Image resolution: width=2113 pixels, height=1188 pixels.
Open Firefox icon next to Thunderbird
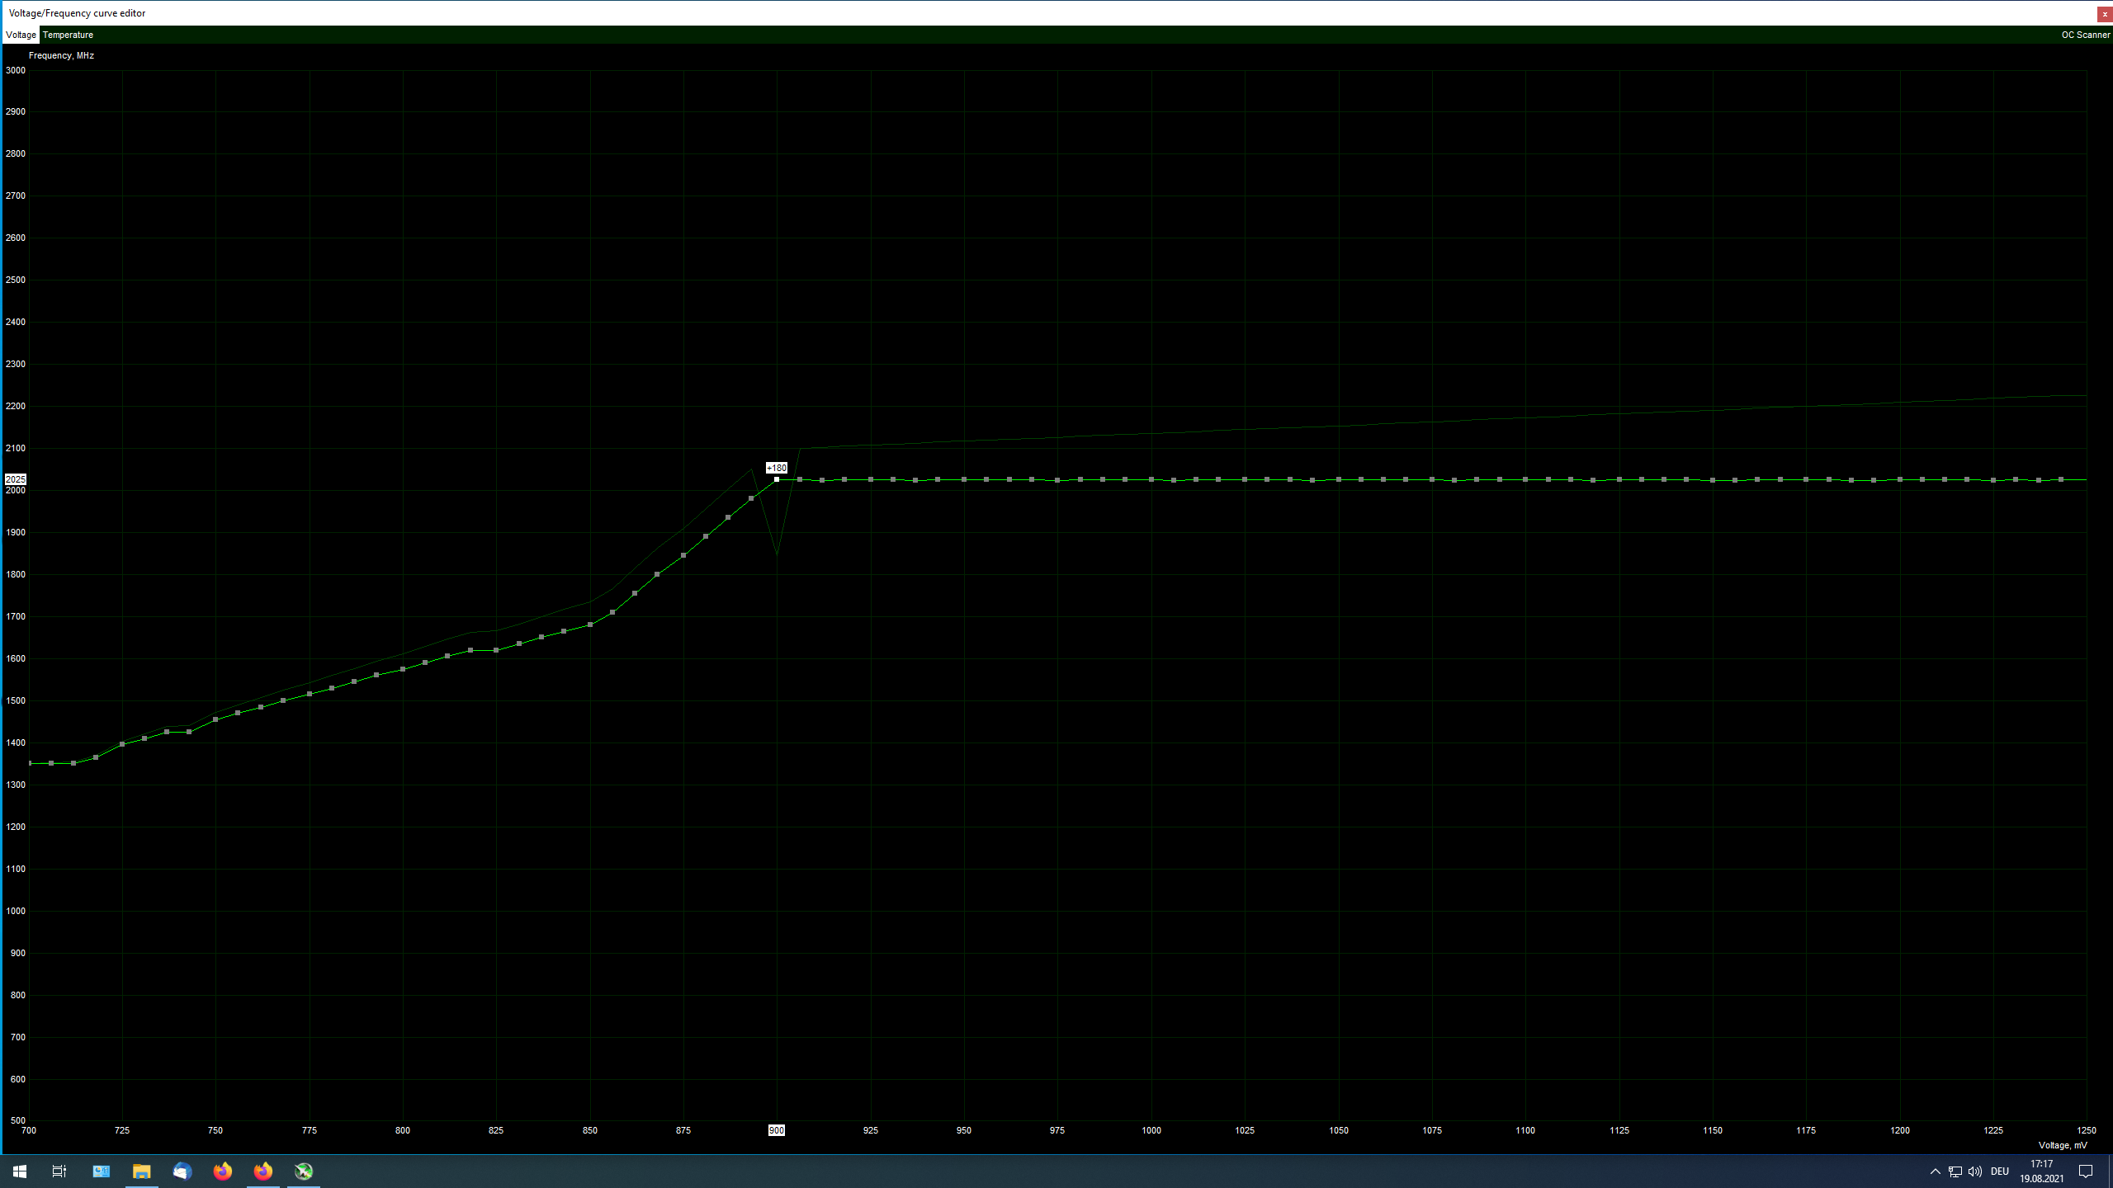pos(222,1171)
